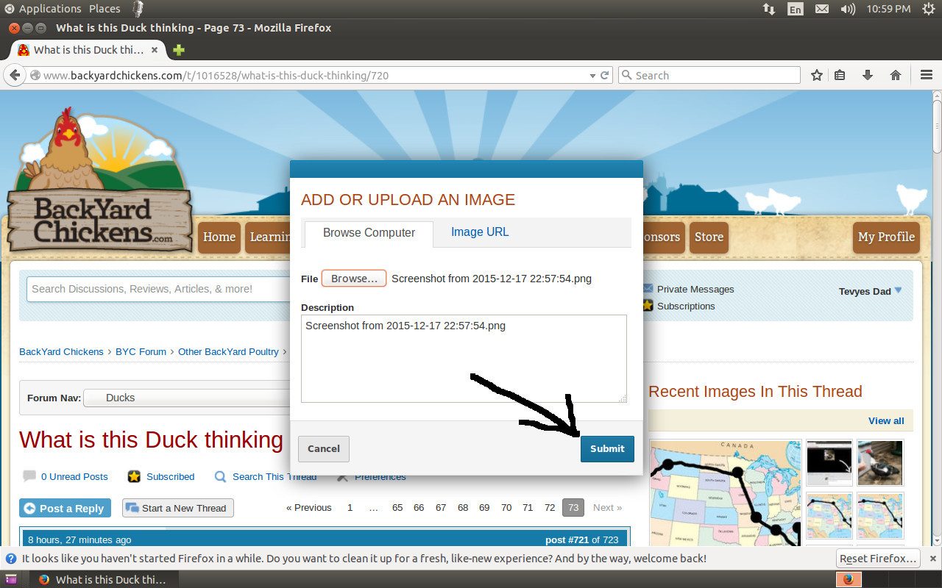Viewport: 942px width, 588px height.
Task: Go to Firefox home page icon
Action: (x=896, y=75)
